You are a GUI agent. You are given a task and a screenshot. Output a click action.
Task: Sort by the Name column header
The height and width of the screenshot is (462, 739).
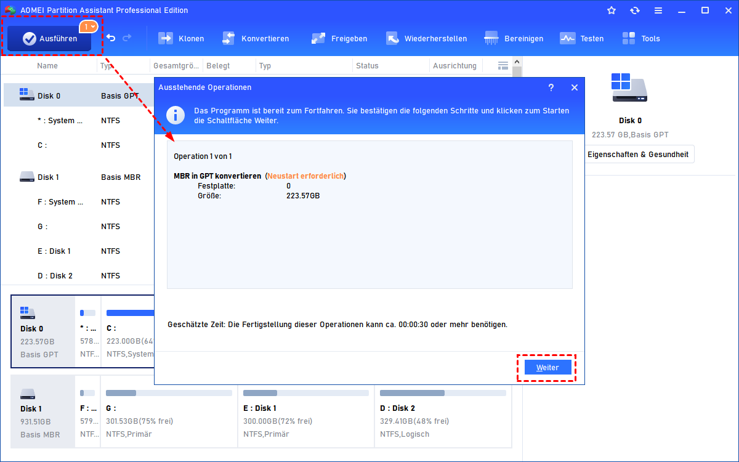point(47,66)
